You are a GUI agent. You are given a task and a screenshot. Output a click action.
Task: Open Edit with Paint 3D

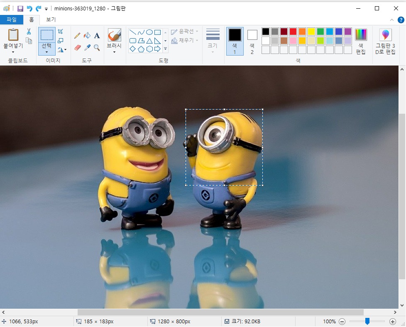click(x=385, y=41)
